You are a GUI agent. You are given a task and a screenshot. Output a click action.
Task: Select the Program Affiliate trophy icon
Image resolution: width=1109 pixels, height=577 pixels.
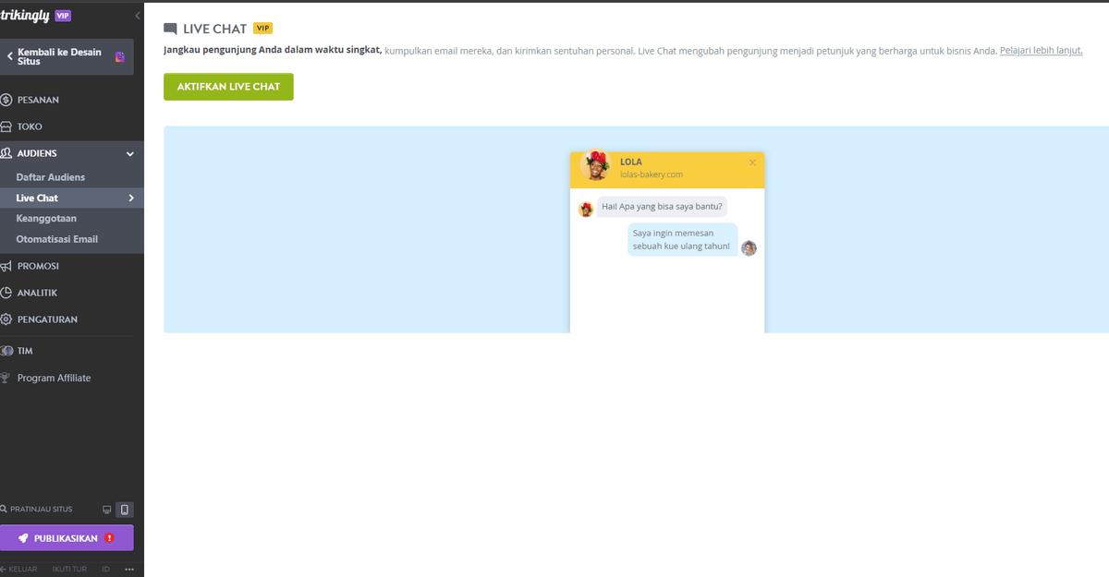point(8,378)
